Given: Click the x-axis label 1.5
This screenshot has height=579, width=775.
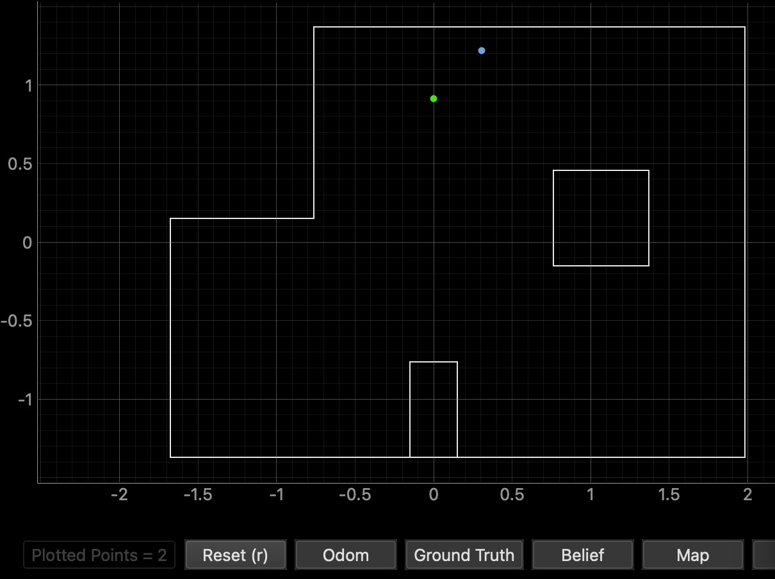Looking at the screenshot, I should tap(669, 495).
